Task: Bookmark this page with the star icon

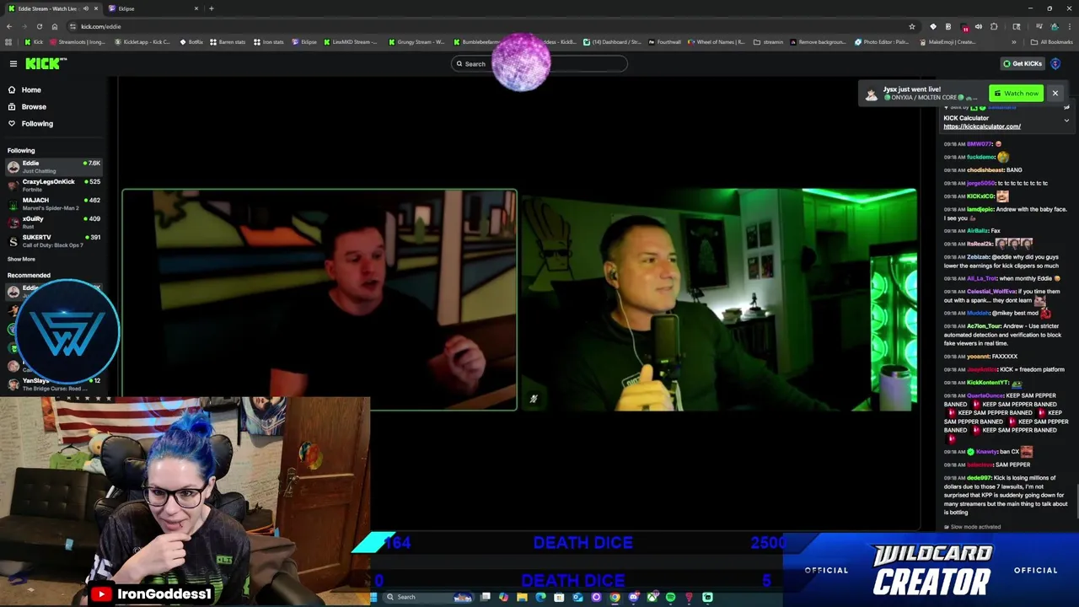Action: (x=911, y=26)
